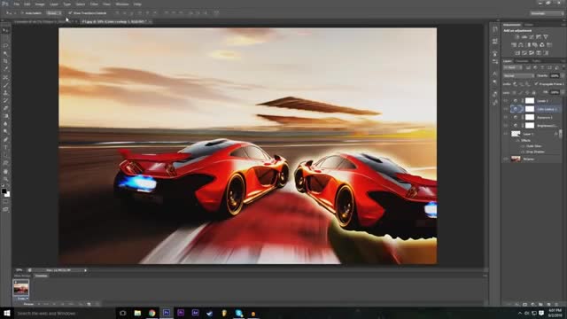The width and height of the screenshot is (567, 319).
Task: Hide the Background layer
Action: coord(506,159)
